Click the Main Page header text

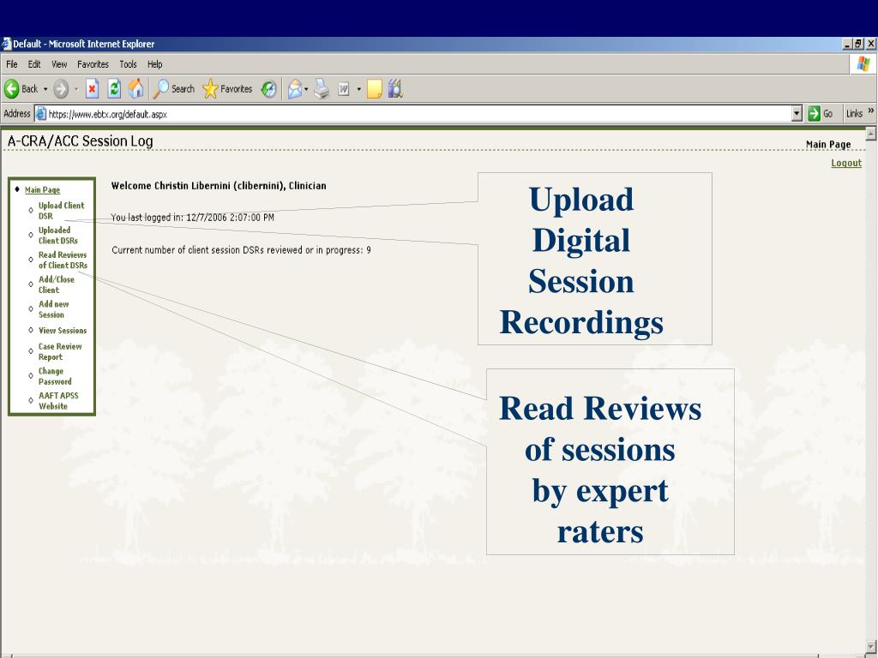pos(828,144)
